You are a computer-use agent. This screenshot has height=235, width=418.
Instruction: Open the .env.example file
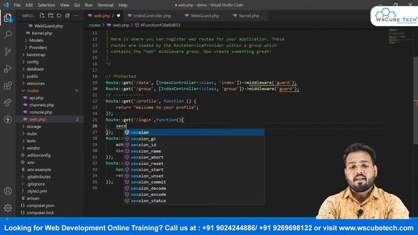[39, 170]
